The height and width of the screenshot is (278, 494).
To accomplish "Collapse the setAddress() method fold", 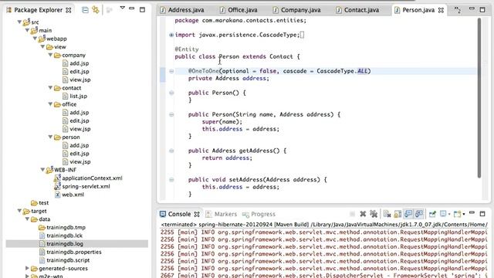I will coord(171,180).
